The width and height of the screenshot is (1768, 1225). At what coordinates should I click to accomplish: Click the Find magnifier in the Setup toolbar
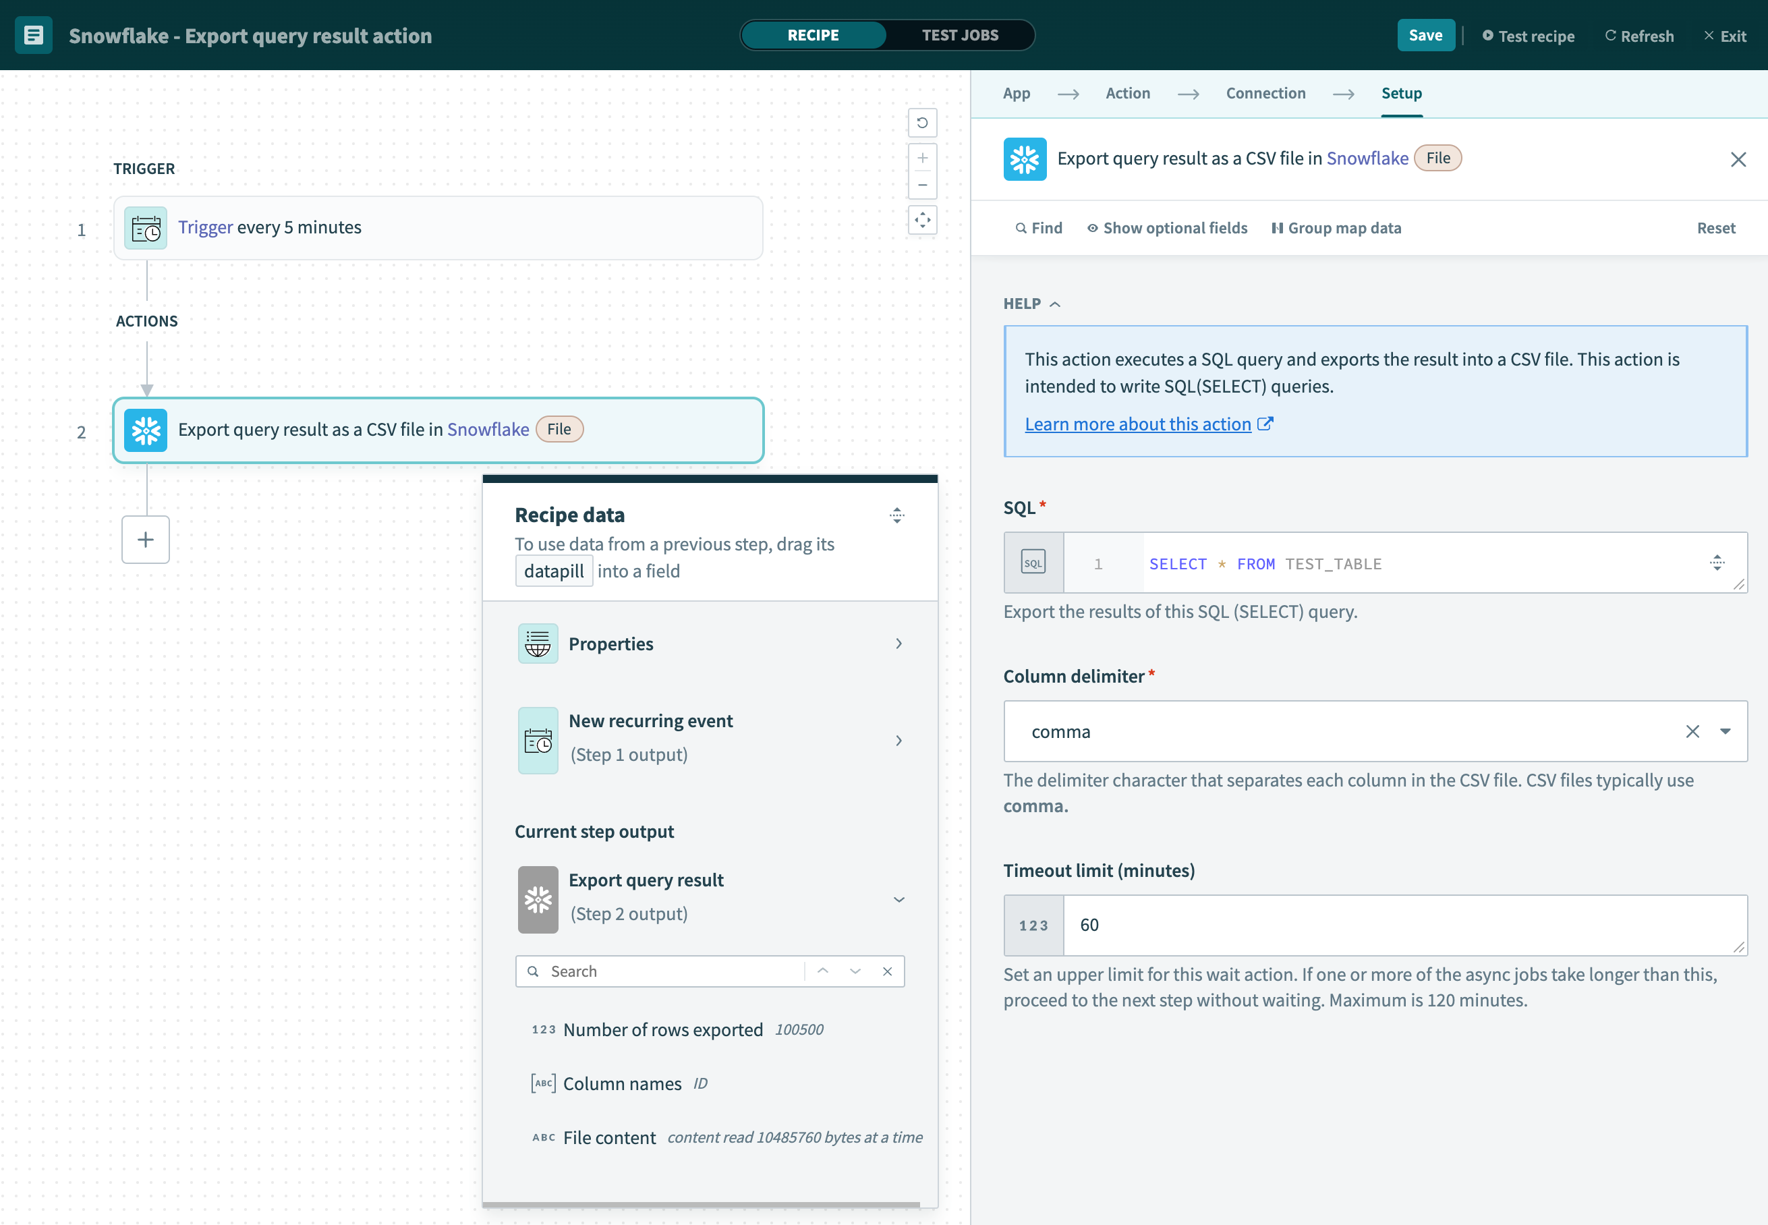tap(1022, 227)
